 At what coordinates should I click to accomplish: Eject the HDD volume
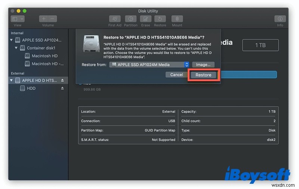(62, 88)
